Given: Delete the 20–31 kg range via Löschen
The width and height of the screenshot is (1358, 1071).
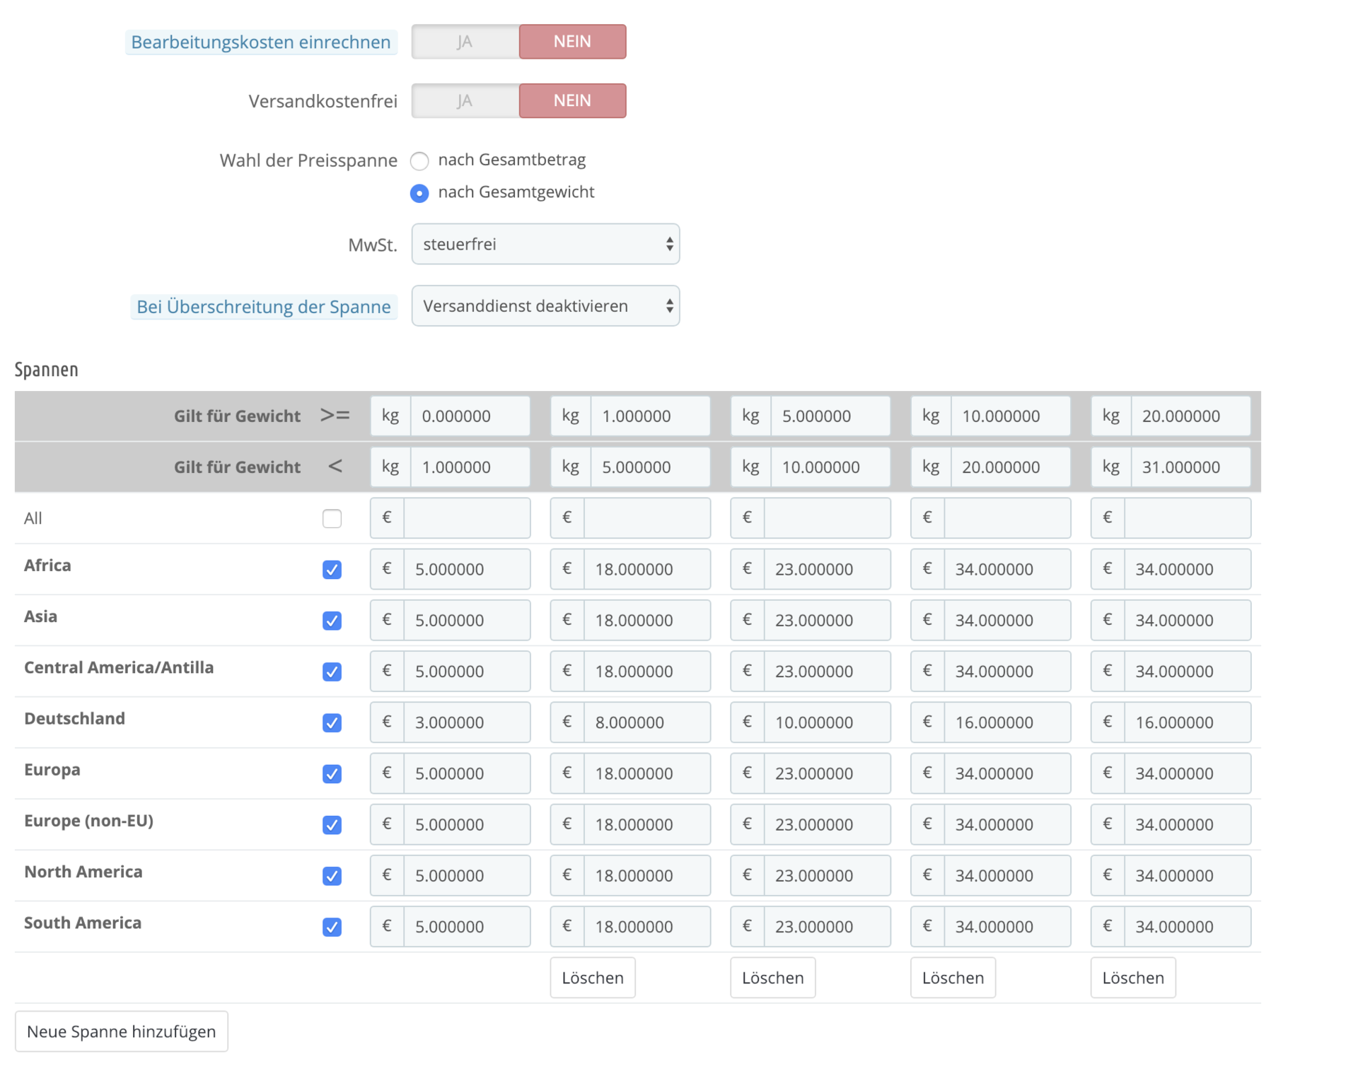Looking at the screenshot, I should [1132, 978].
